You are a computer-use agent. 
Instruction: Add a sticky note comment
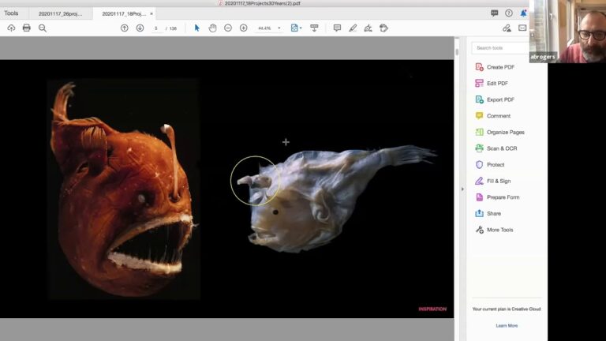pos(337,28)
